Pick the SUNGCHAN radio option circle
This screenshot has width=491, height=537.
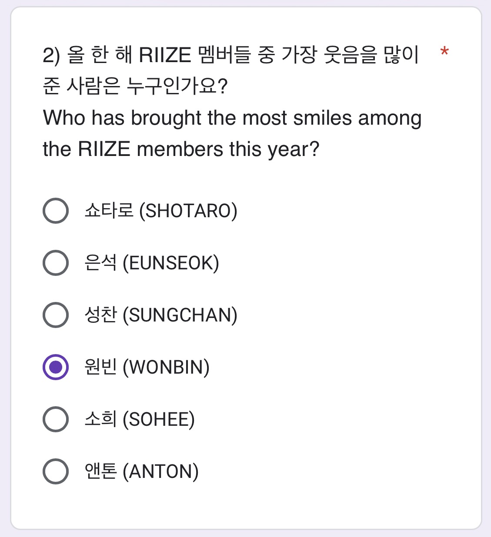[56, 315]
